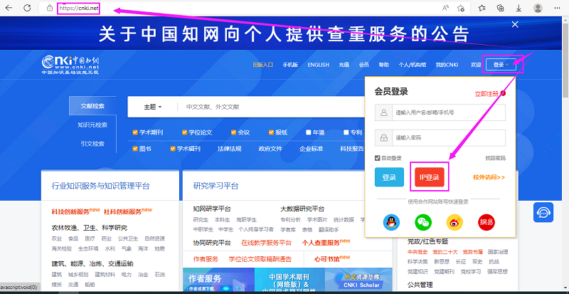The image size is (569, 294).
Task: Open the 校外访问>> link
Action: coord(489,177)
